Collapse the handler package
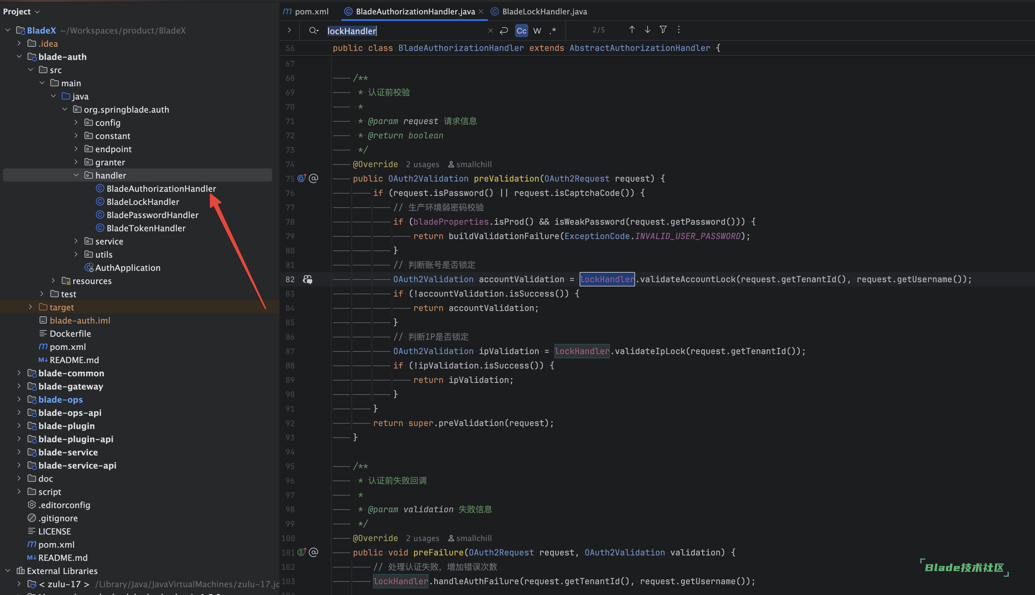1035x595 pixels. [76, 175]
